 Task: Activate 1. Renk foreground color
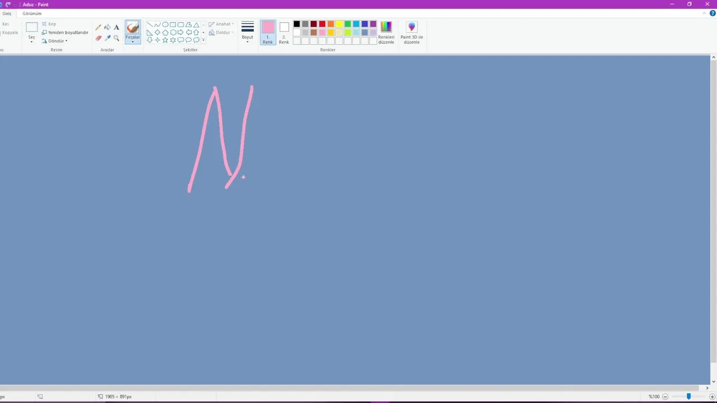268,33
